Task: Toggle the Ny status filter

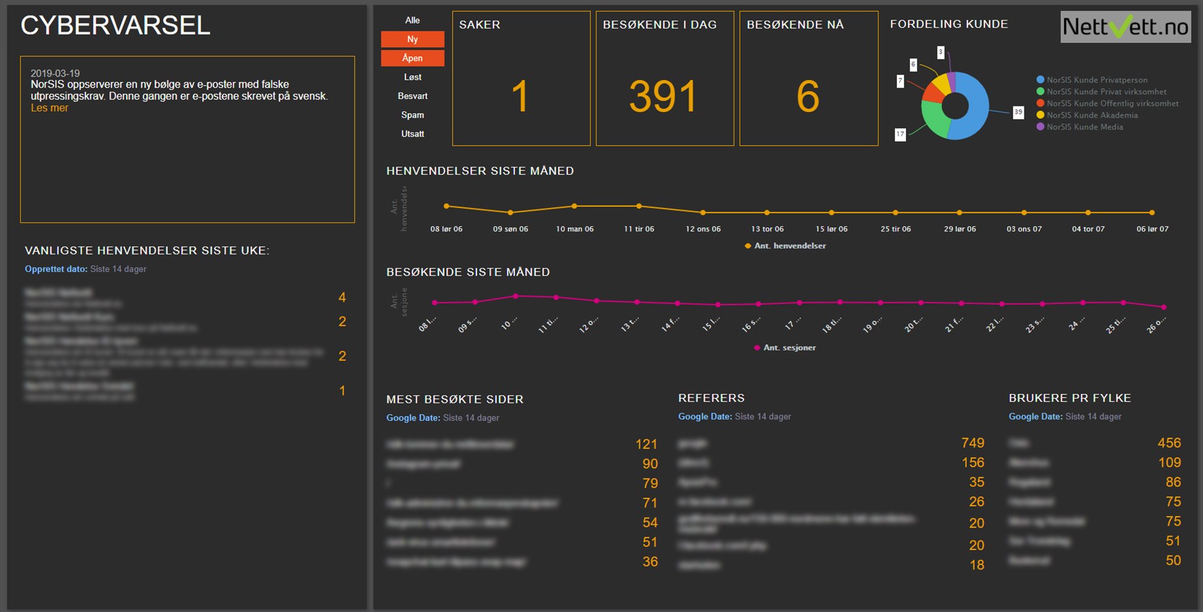Action: (412, 39)
